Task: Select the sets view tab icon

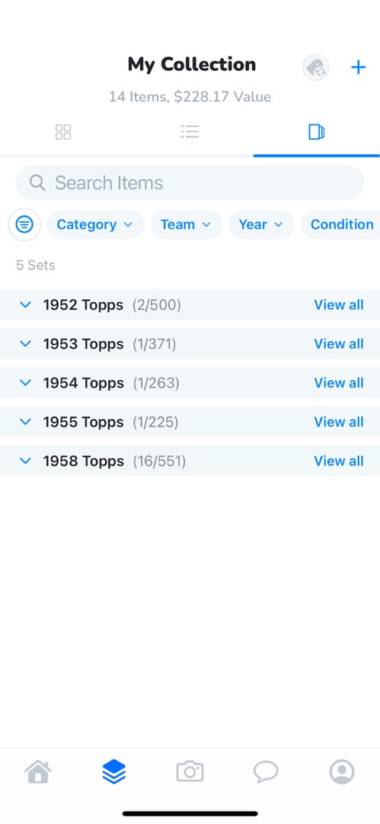Action: tap(317, 132)
